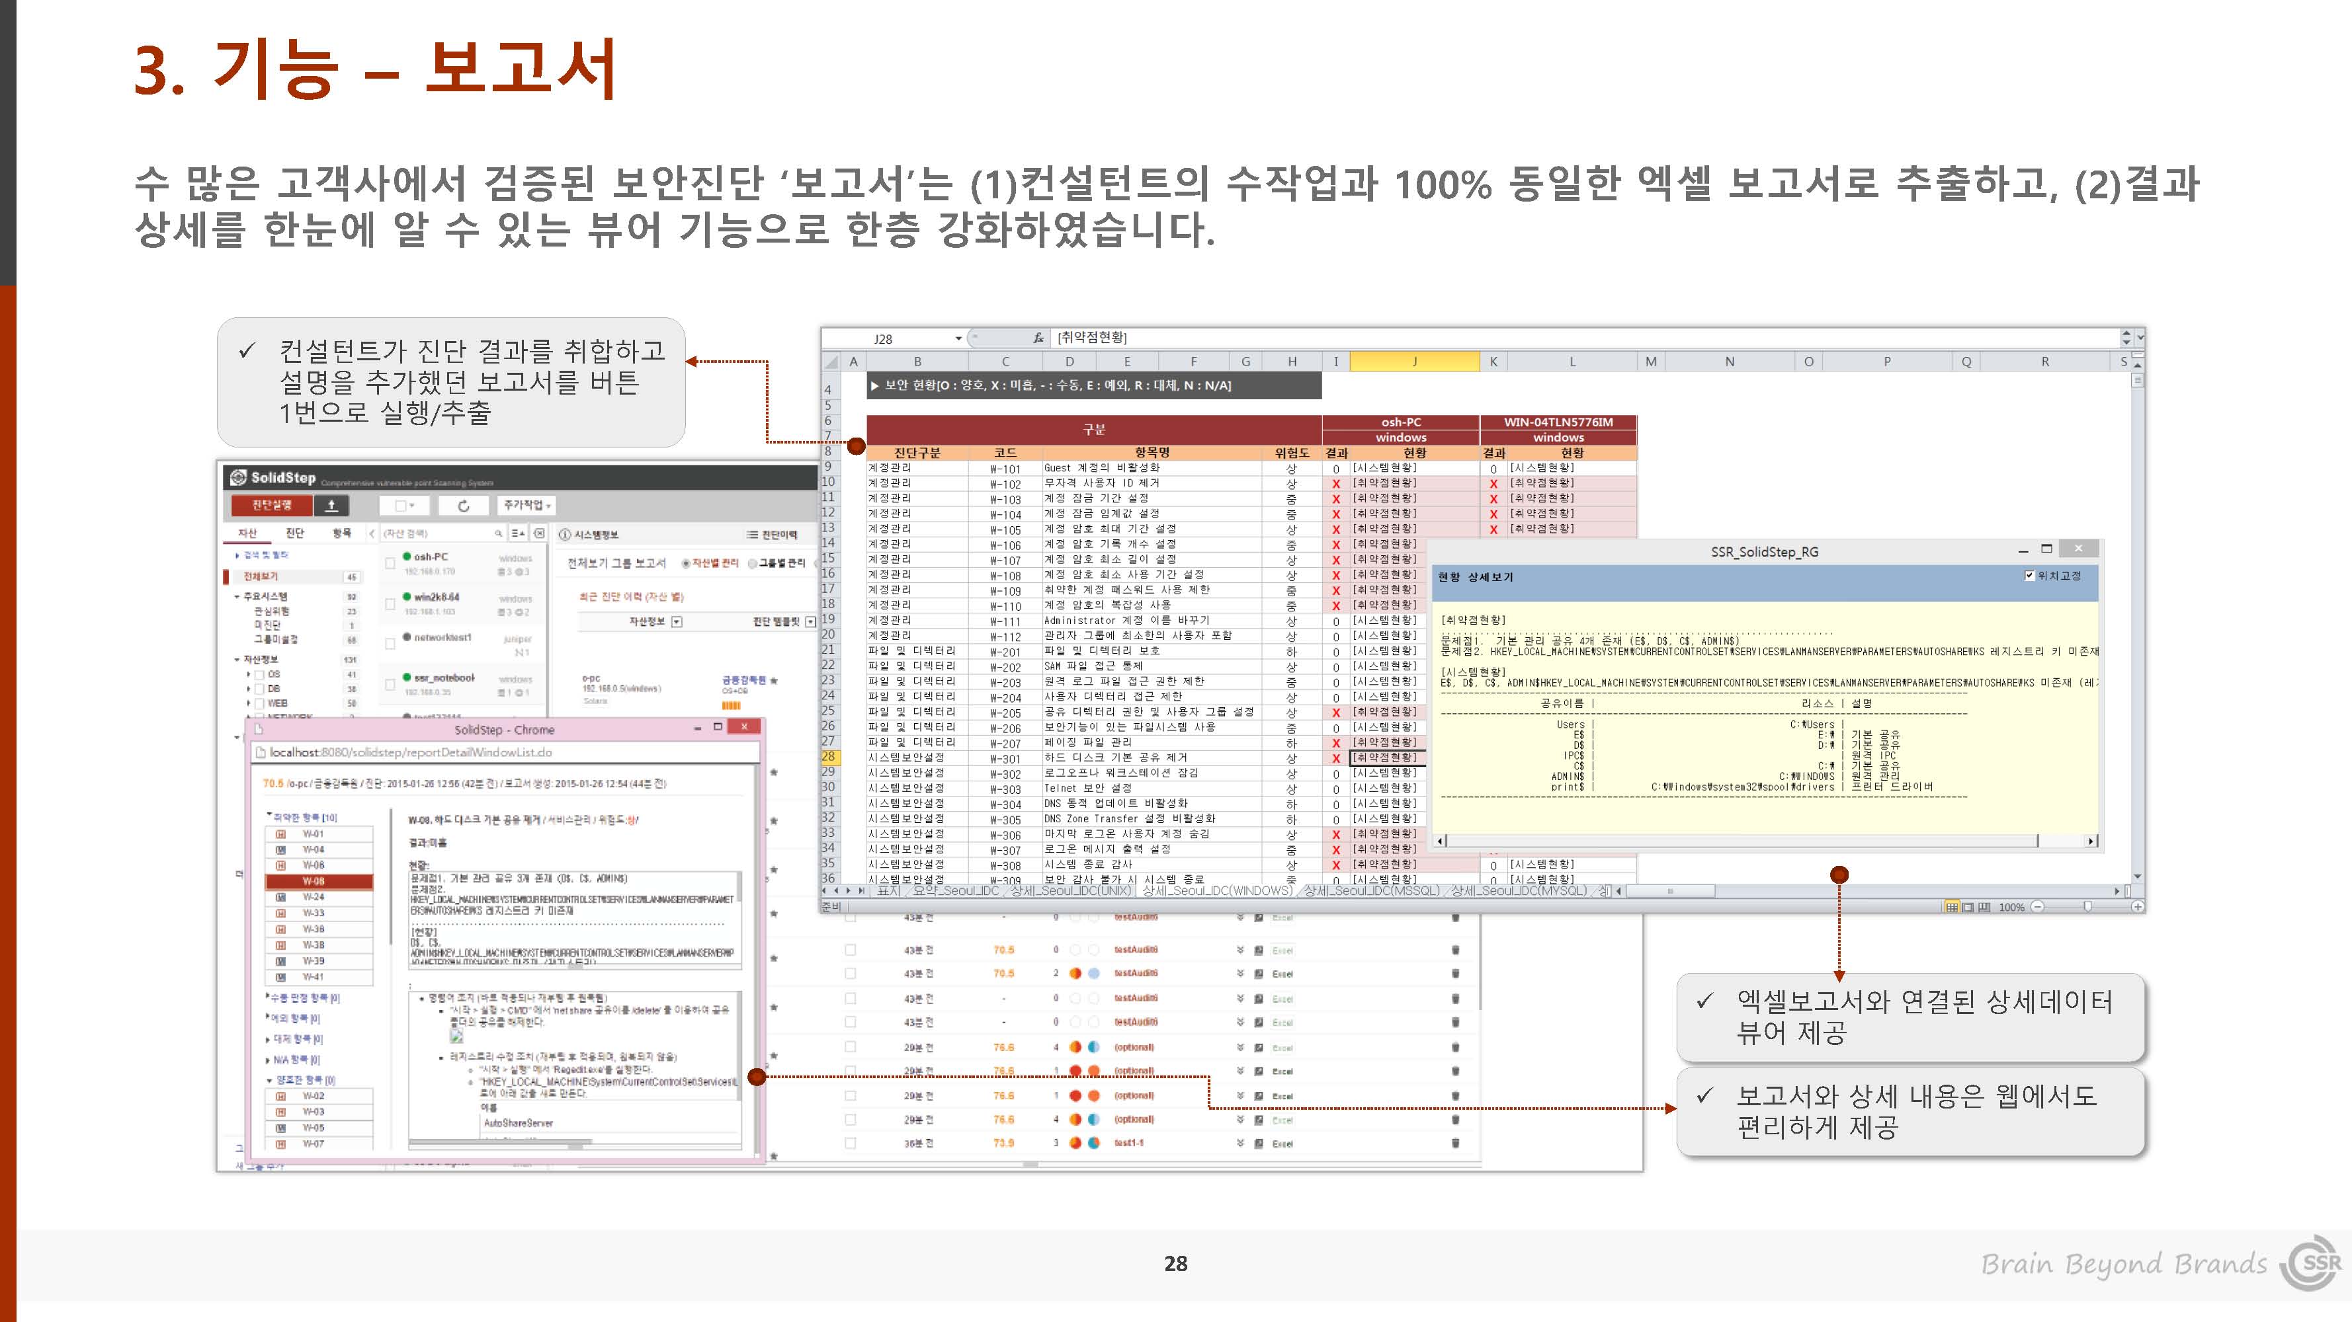Expand the 검색 및 필터 section

tap(263, 555)
